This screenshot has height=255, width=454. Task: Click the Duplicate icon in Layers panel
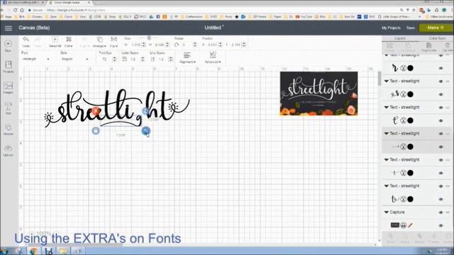pos(428,45)
